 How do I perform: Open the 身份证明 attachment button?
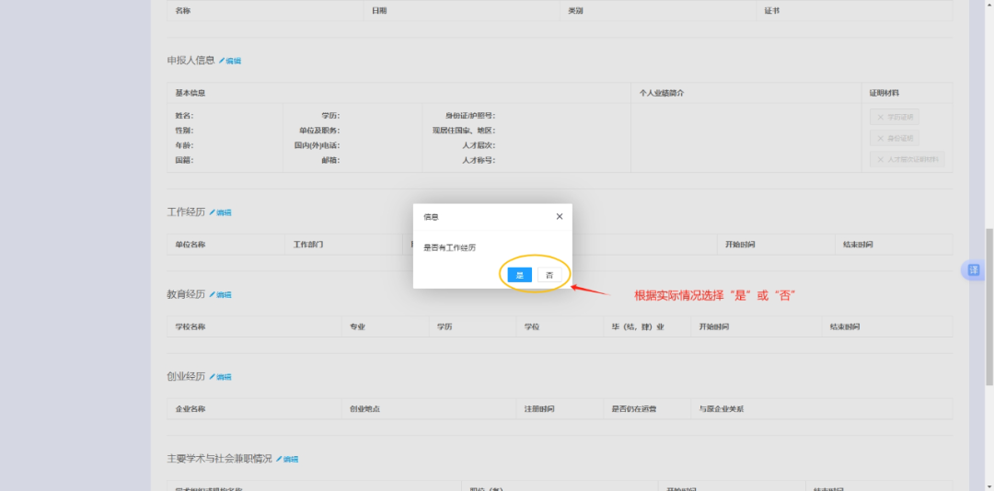pos(894,138)
